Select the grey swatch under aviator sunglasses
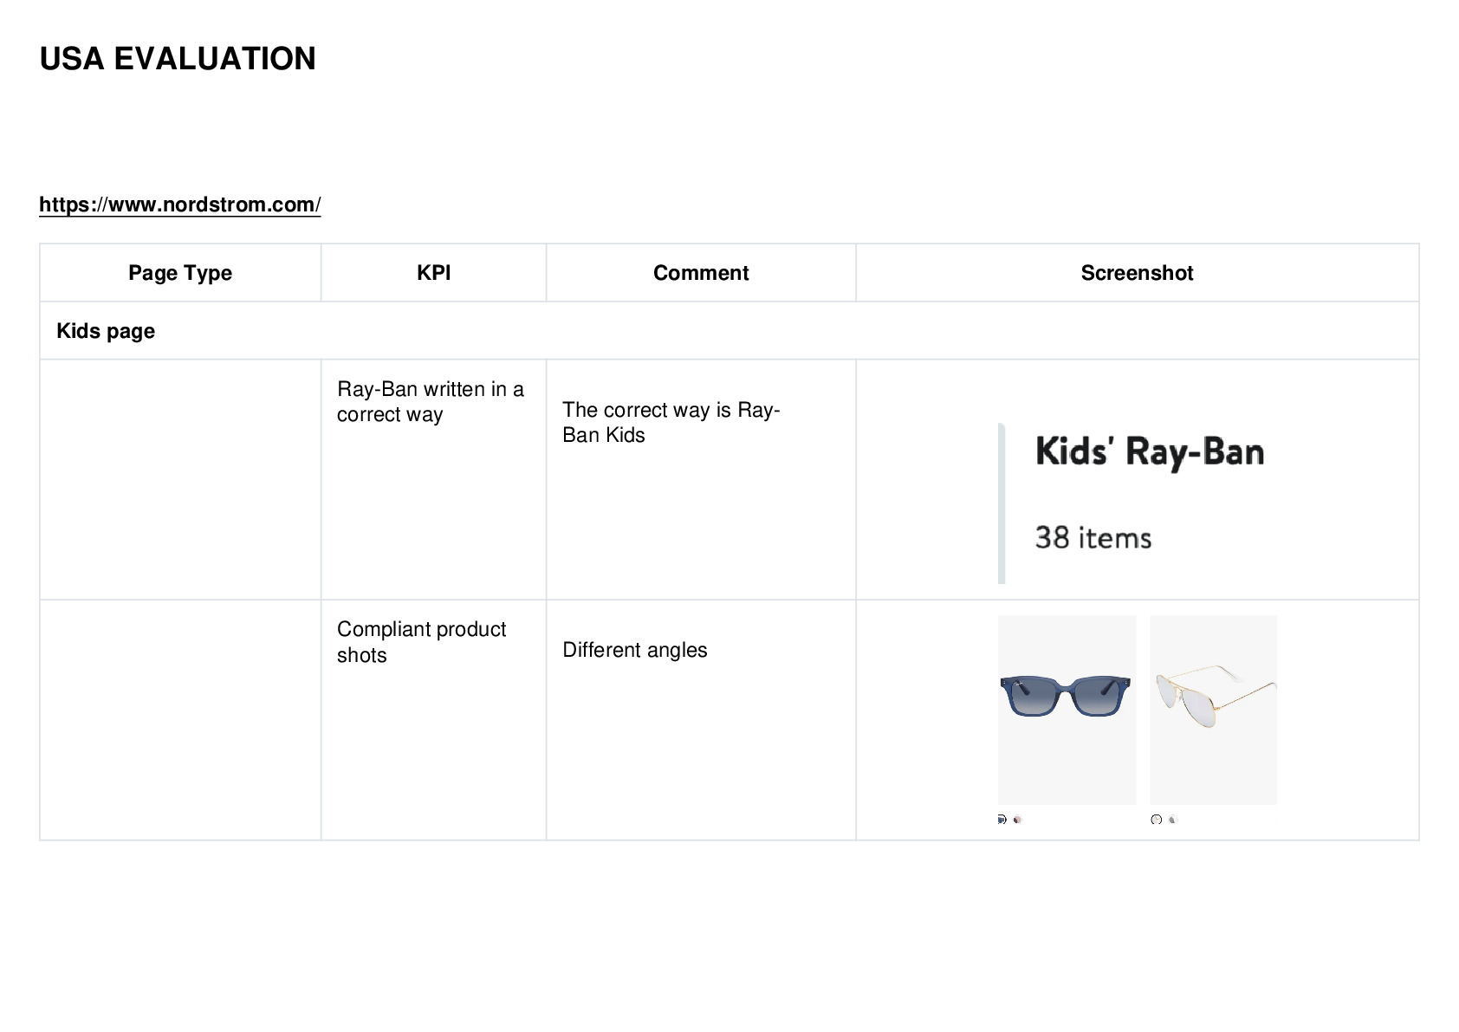 coord(1172,819)
